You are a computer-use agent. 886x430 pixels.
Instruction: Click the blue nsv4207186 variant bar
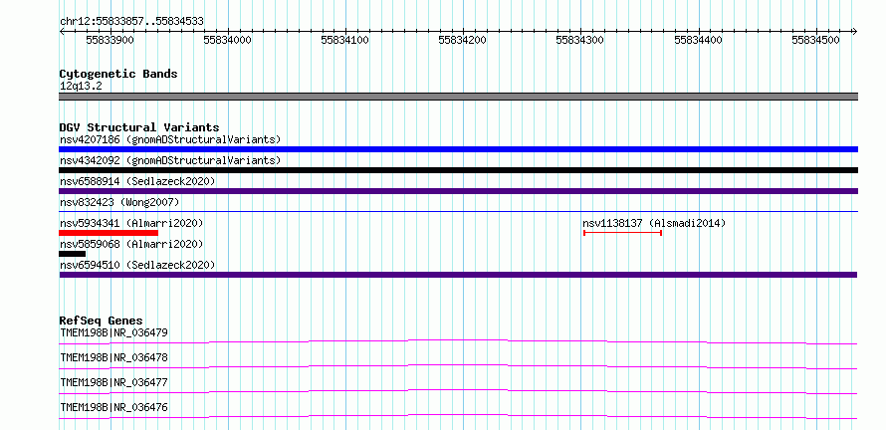458,149
